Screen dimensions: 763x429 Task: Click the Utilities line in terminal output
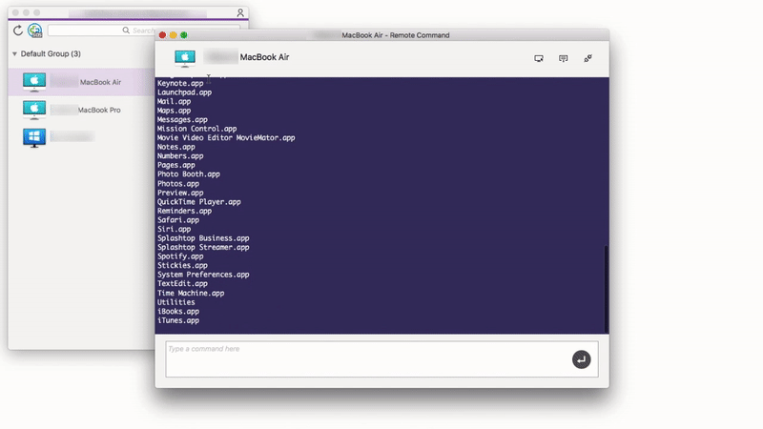pos(175,302)
